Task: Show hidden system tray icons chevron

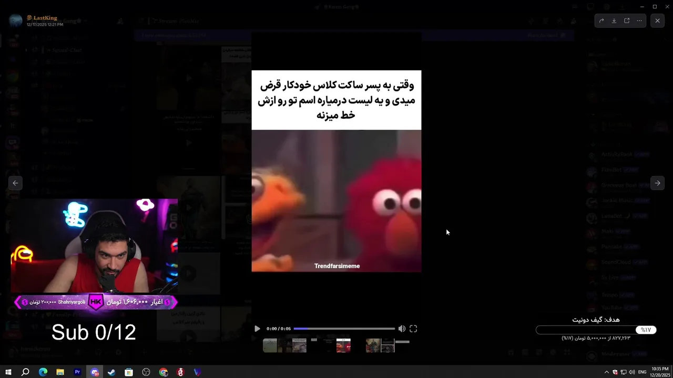Action: coord(606,372)
